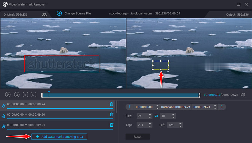Click the Stop playback icon

pyautogui.click(x=17, y=95)
